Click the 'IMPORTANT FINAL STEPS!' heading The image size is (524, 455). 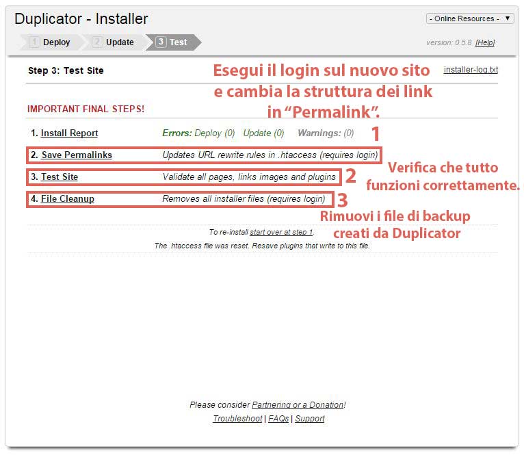tap(86, 109)
